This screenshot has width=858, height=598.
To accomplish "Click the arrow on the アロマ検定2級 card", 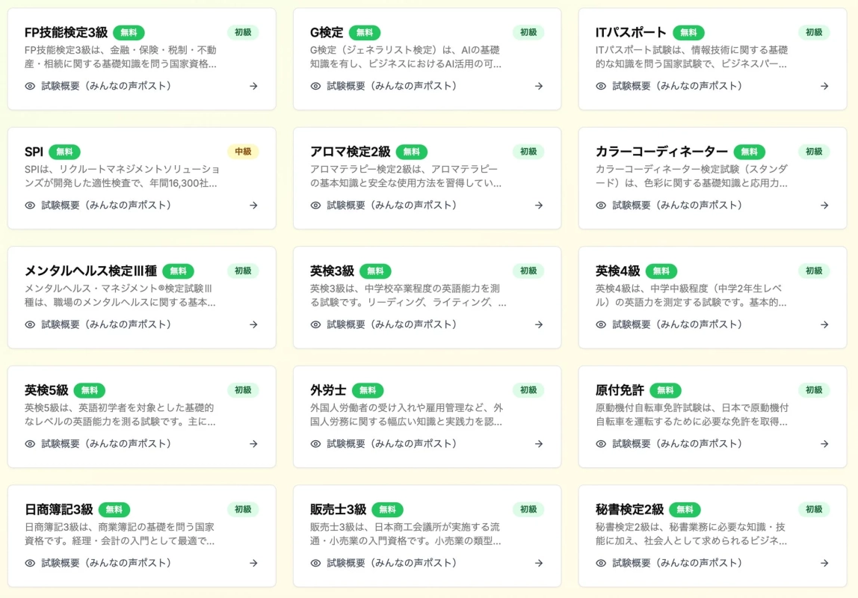I will (539, 206).
